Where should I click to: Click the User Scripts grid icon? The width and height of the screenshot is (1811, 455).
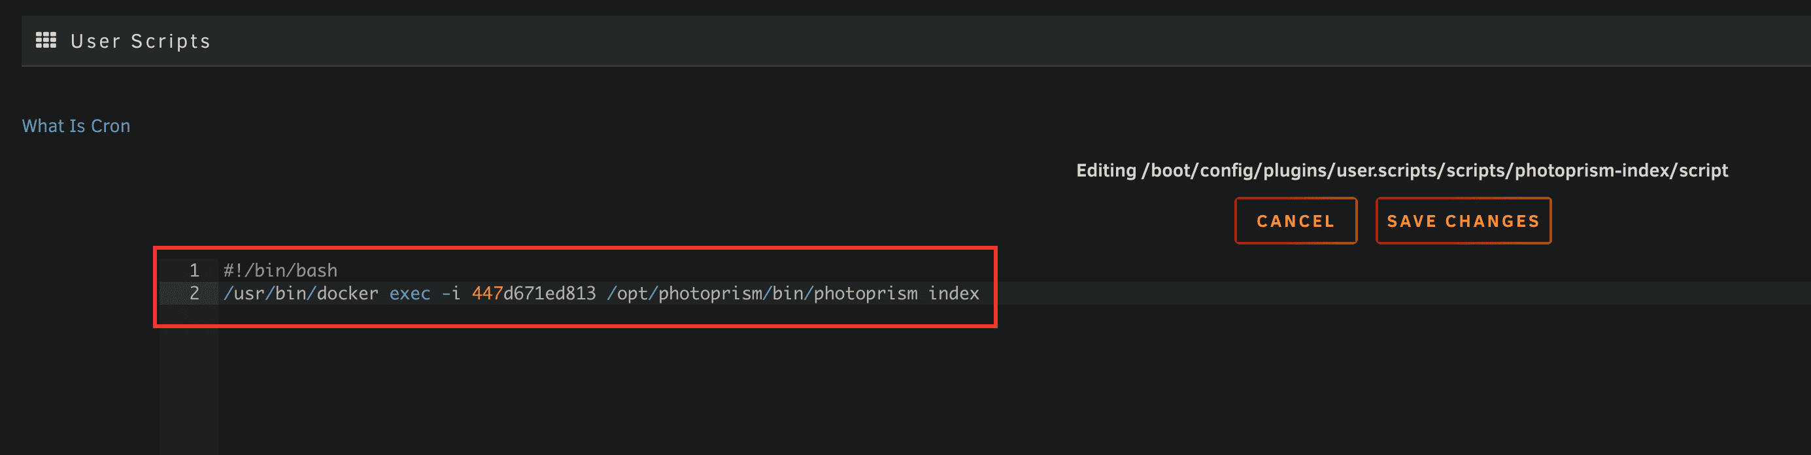coord(46,41)
